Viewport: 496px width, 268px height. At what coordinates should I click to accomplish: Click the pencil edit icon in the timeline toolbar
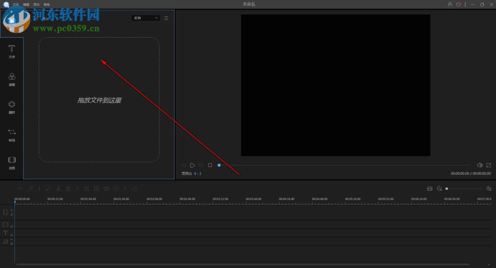(49, 189)
